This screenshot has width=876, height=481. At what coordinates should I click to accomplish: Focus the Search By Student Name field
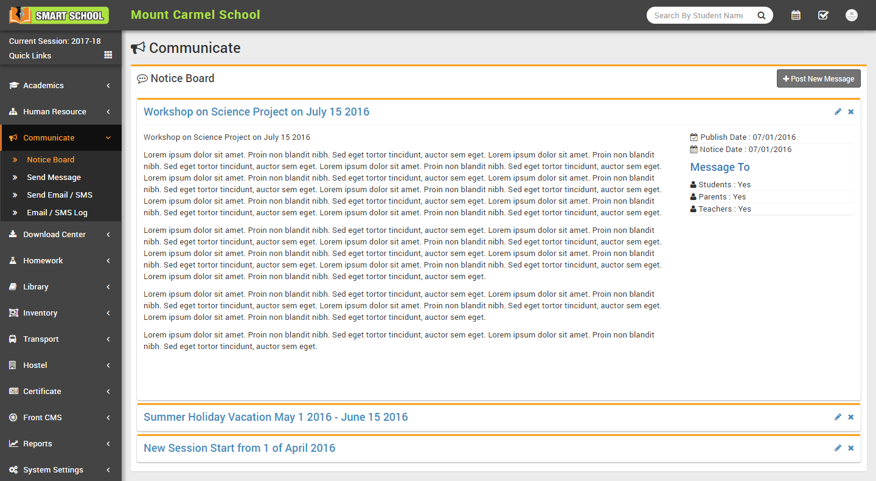(698, 16)
